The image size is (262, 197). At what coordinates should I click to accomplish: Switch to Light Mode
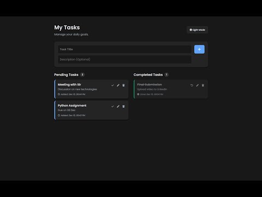click(197, 30)
